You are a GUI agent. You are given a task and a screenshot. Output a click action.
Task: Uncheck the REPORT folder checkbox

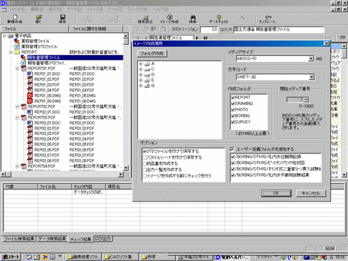coord(233,97)
